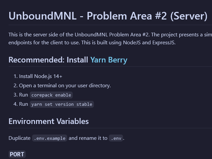Viewport: 212px width, 159px height.
Task: Click the '.env' code after 'rename it to'
Action: (116, 138)
